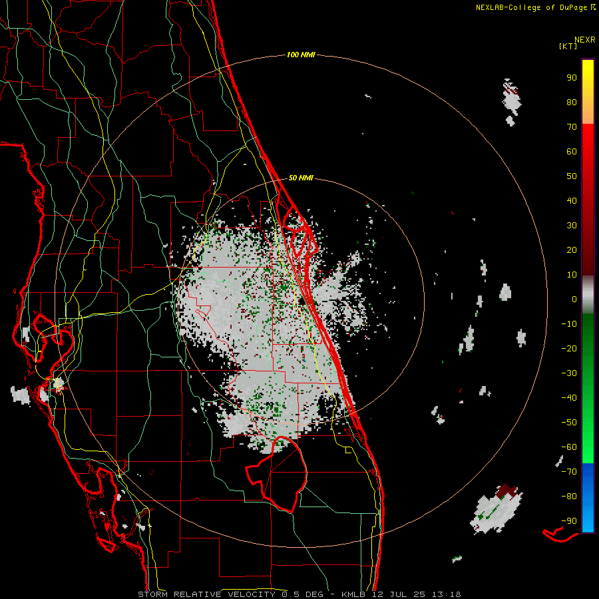Click the 20 value on velocity scale
The height and width of the screenshot is (599, 599).
click(x=572, y=250)
